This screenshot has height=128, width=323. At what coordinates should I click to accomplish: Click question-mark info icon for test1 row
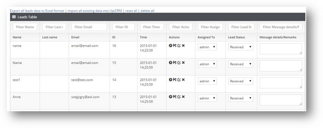[x=170, y=79]
